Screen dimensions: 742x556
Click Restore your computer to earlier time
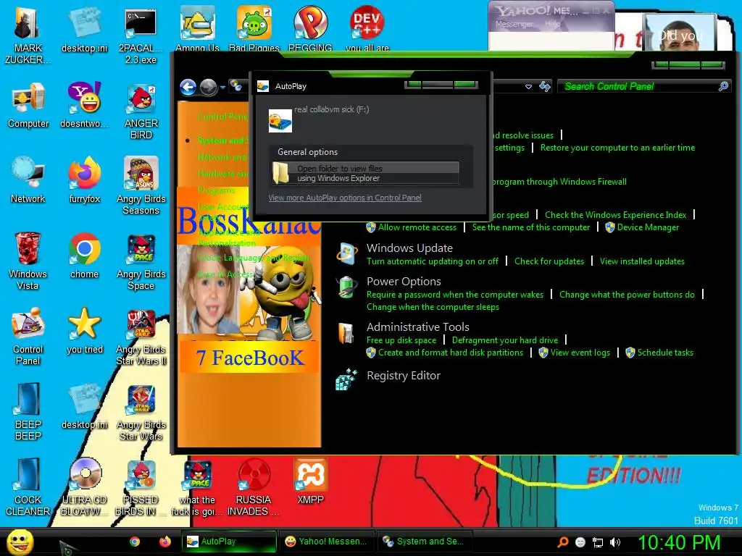click(617, 148)
